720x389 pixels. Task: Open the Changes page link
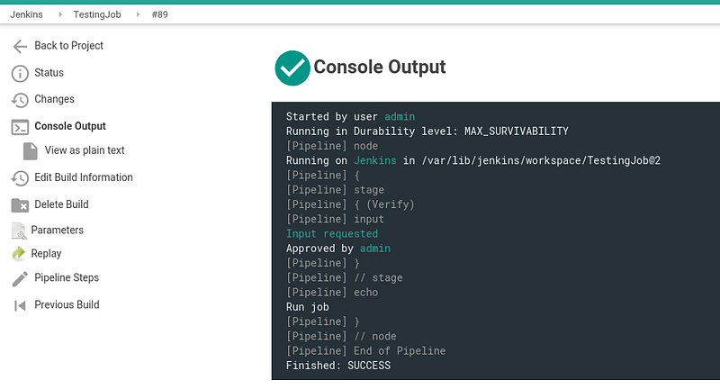coord(54,99)
